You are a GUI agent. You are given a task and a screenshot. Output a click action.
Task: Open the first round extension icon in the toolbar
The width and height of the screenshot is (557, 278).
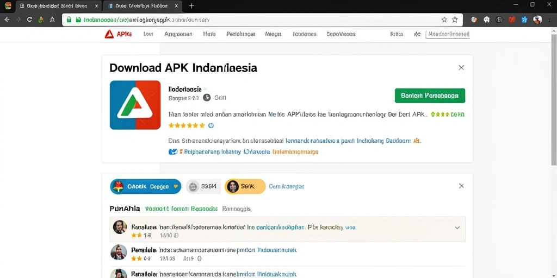(x=474, y=20)
